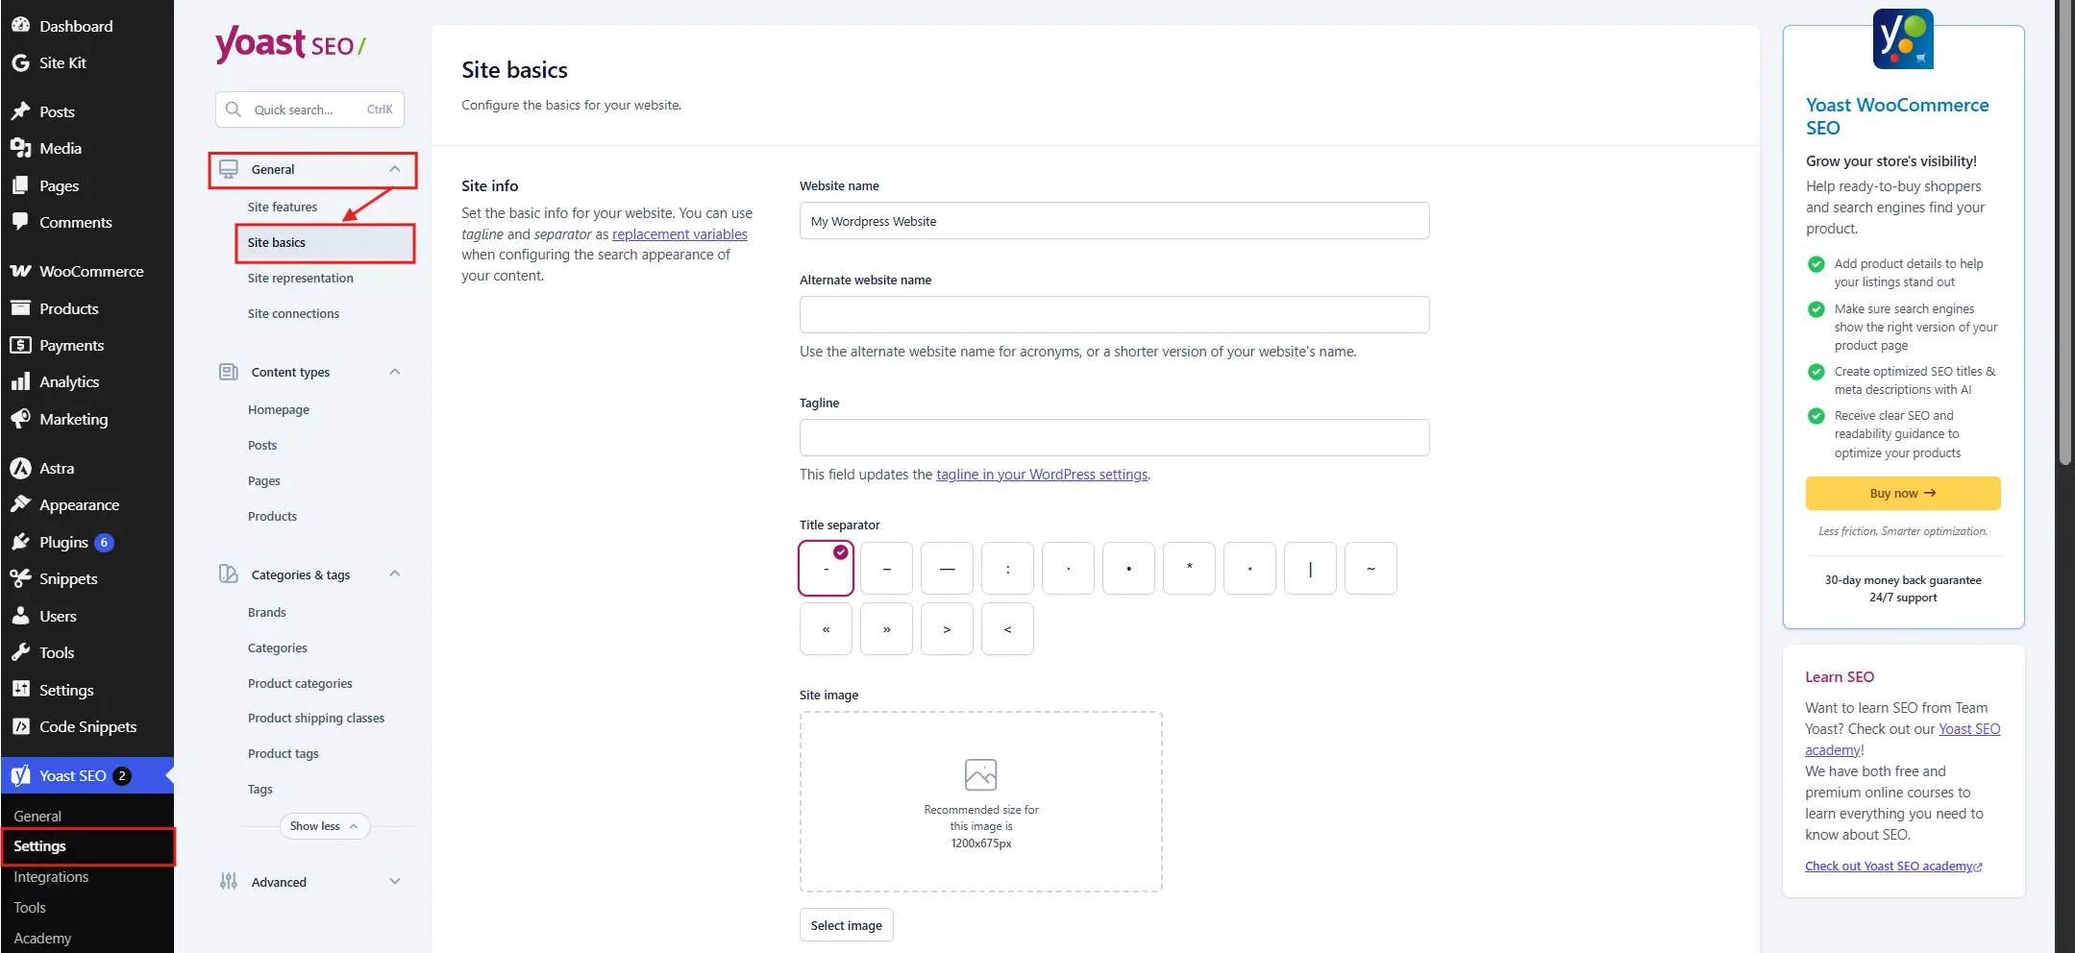
Task: Select the greater-than title separator
Action: [947, 629]
